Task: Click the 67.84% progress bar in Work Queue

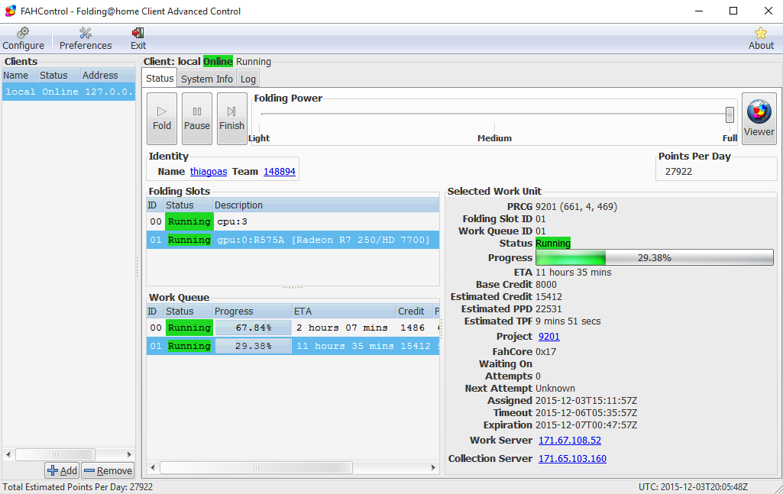Action: (x=253, y=328)
